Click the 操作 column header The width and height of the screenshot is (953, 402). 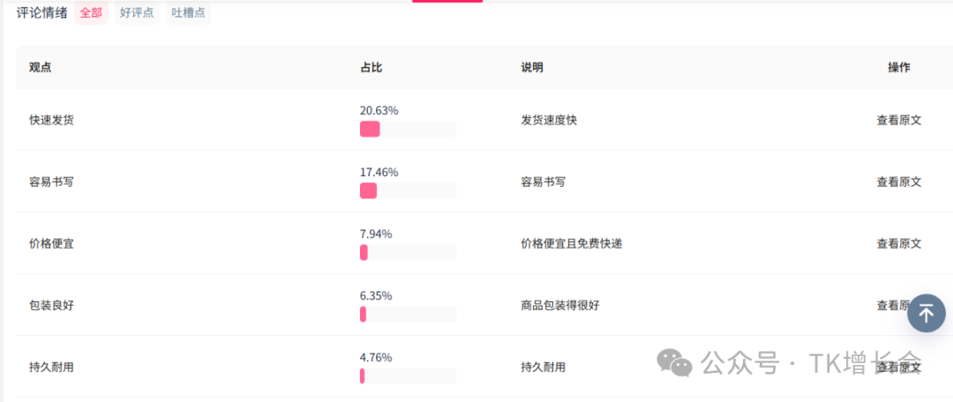point(898,67)
